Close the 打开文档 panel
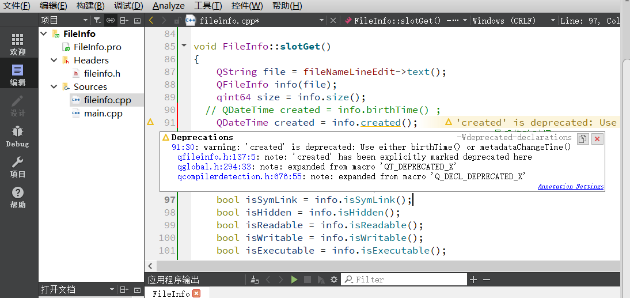The width and height of the screenshot is (630, 298). point(138,289)
